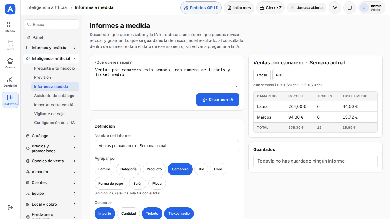Click the Local y cobro grid icon

coord(28,204)
